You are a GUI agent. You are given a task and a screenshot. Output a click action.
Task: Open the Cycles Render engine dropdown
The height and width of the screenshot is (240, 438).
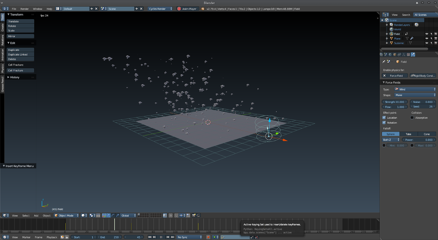click(x=160, y=9)
